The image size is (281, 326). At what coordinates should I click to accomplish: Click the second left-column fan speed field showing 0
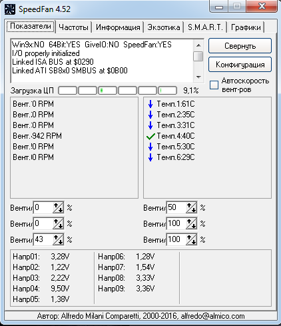click(x=43, y=223)
